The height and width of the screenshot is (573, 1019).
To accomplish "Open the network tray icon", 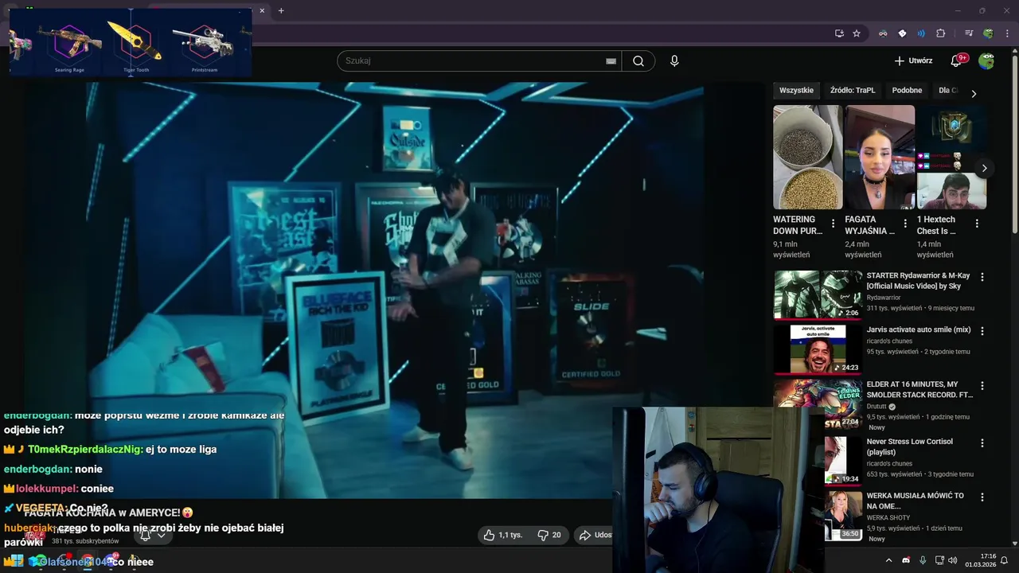I will coord(939,560).
